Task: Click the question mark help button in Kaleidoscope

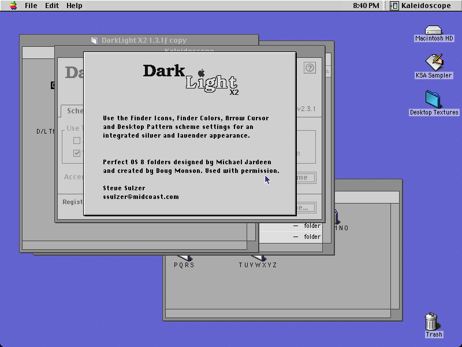Action: (310, 68)
